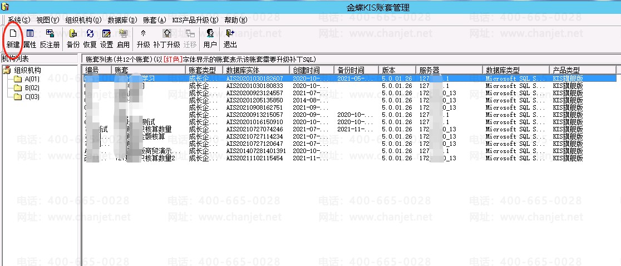Viewport: 621px width, 266px height.
Task: Select the row with AIS20211102115454
Action: click(x=349, y=158)
